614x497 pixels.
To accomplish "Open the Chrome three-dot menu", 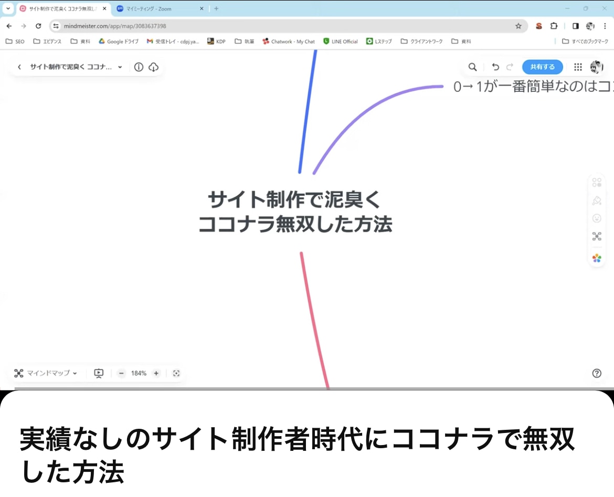I will pyautogui.click(x=605, y=26).
